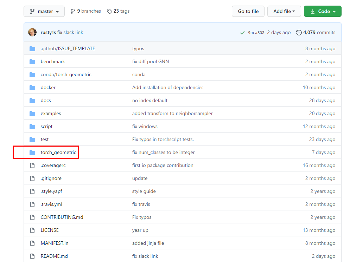Screen dimensions: 350x262
Task: Open the Add file dropdown
Action: click(284, 11)
